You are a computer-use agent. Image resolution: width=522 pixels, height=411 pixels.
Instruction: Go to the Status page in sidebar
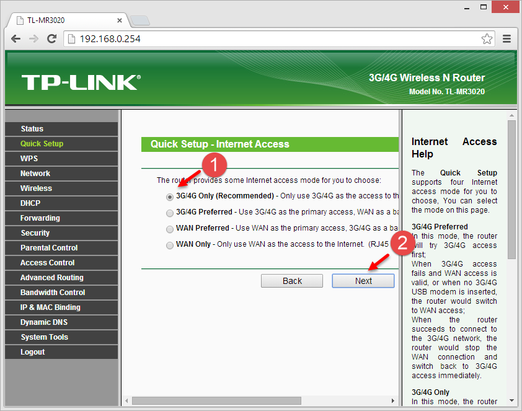pyautogui.click(x=32, y=129)
